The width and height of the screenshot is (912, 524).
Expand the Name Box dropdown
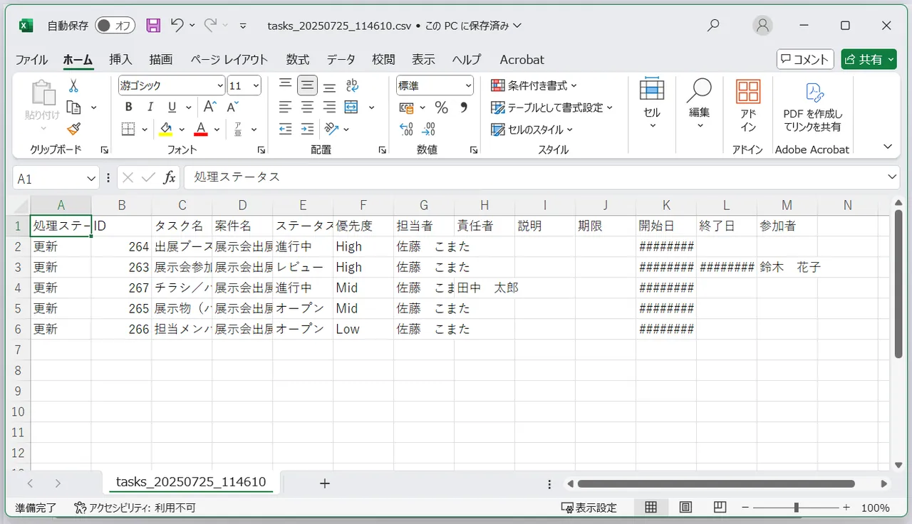[x=91, y=178]
